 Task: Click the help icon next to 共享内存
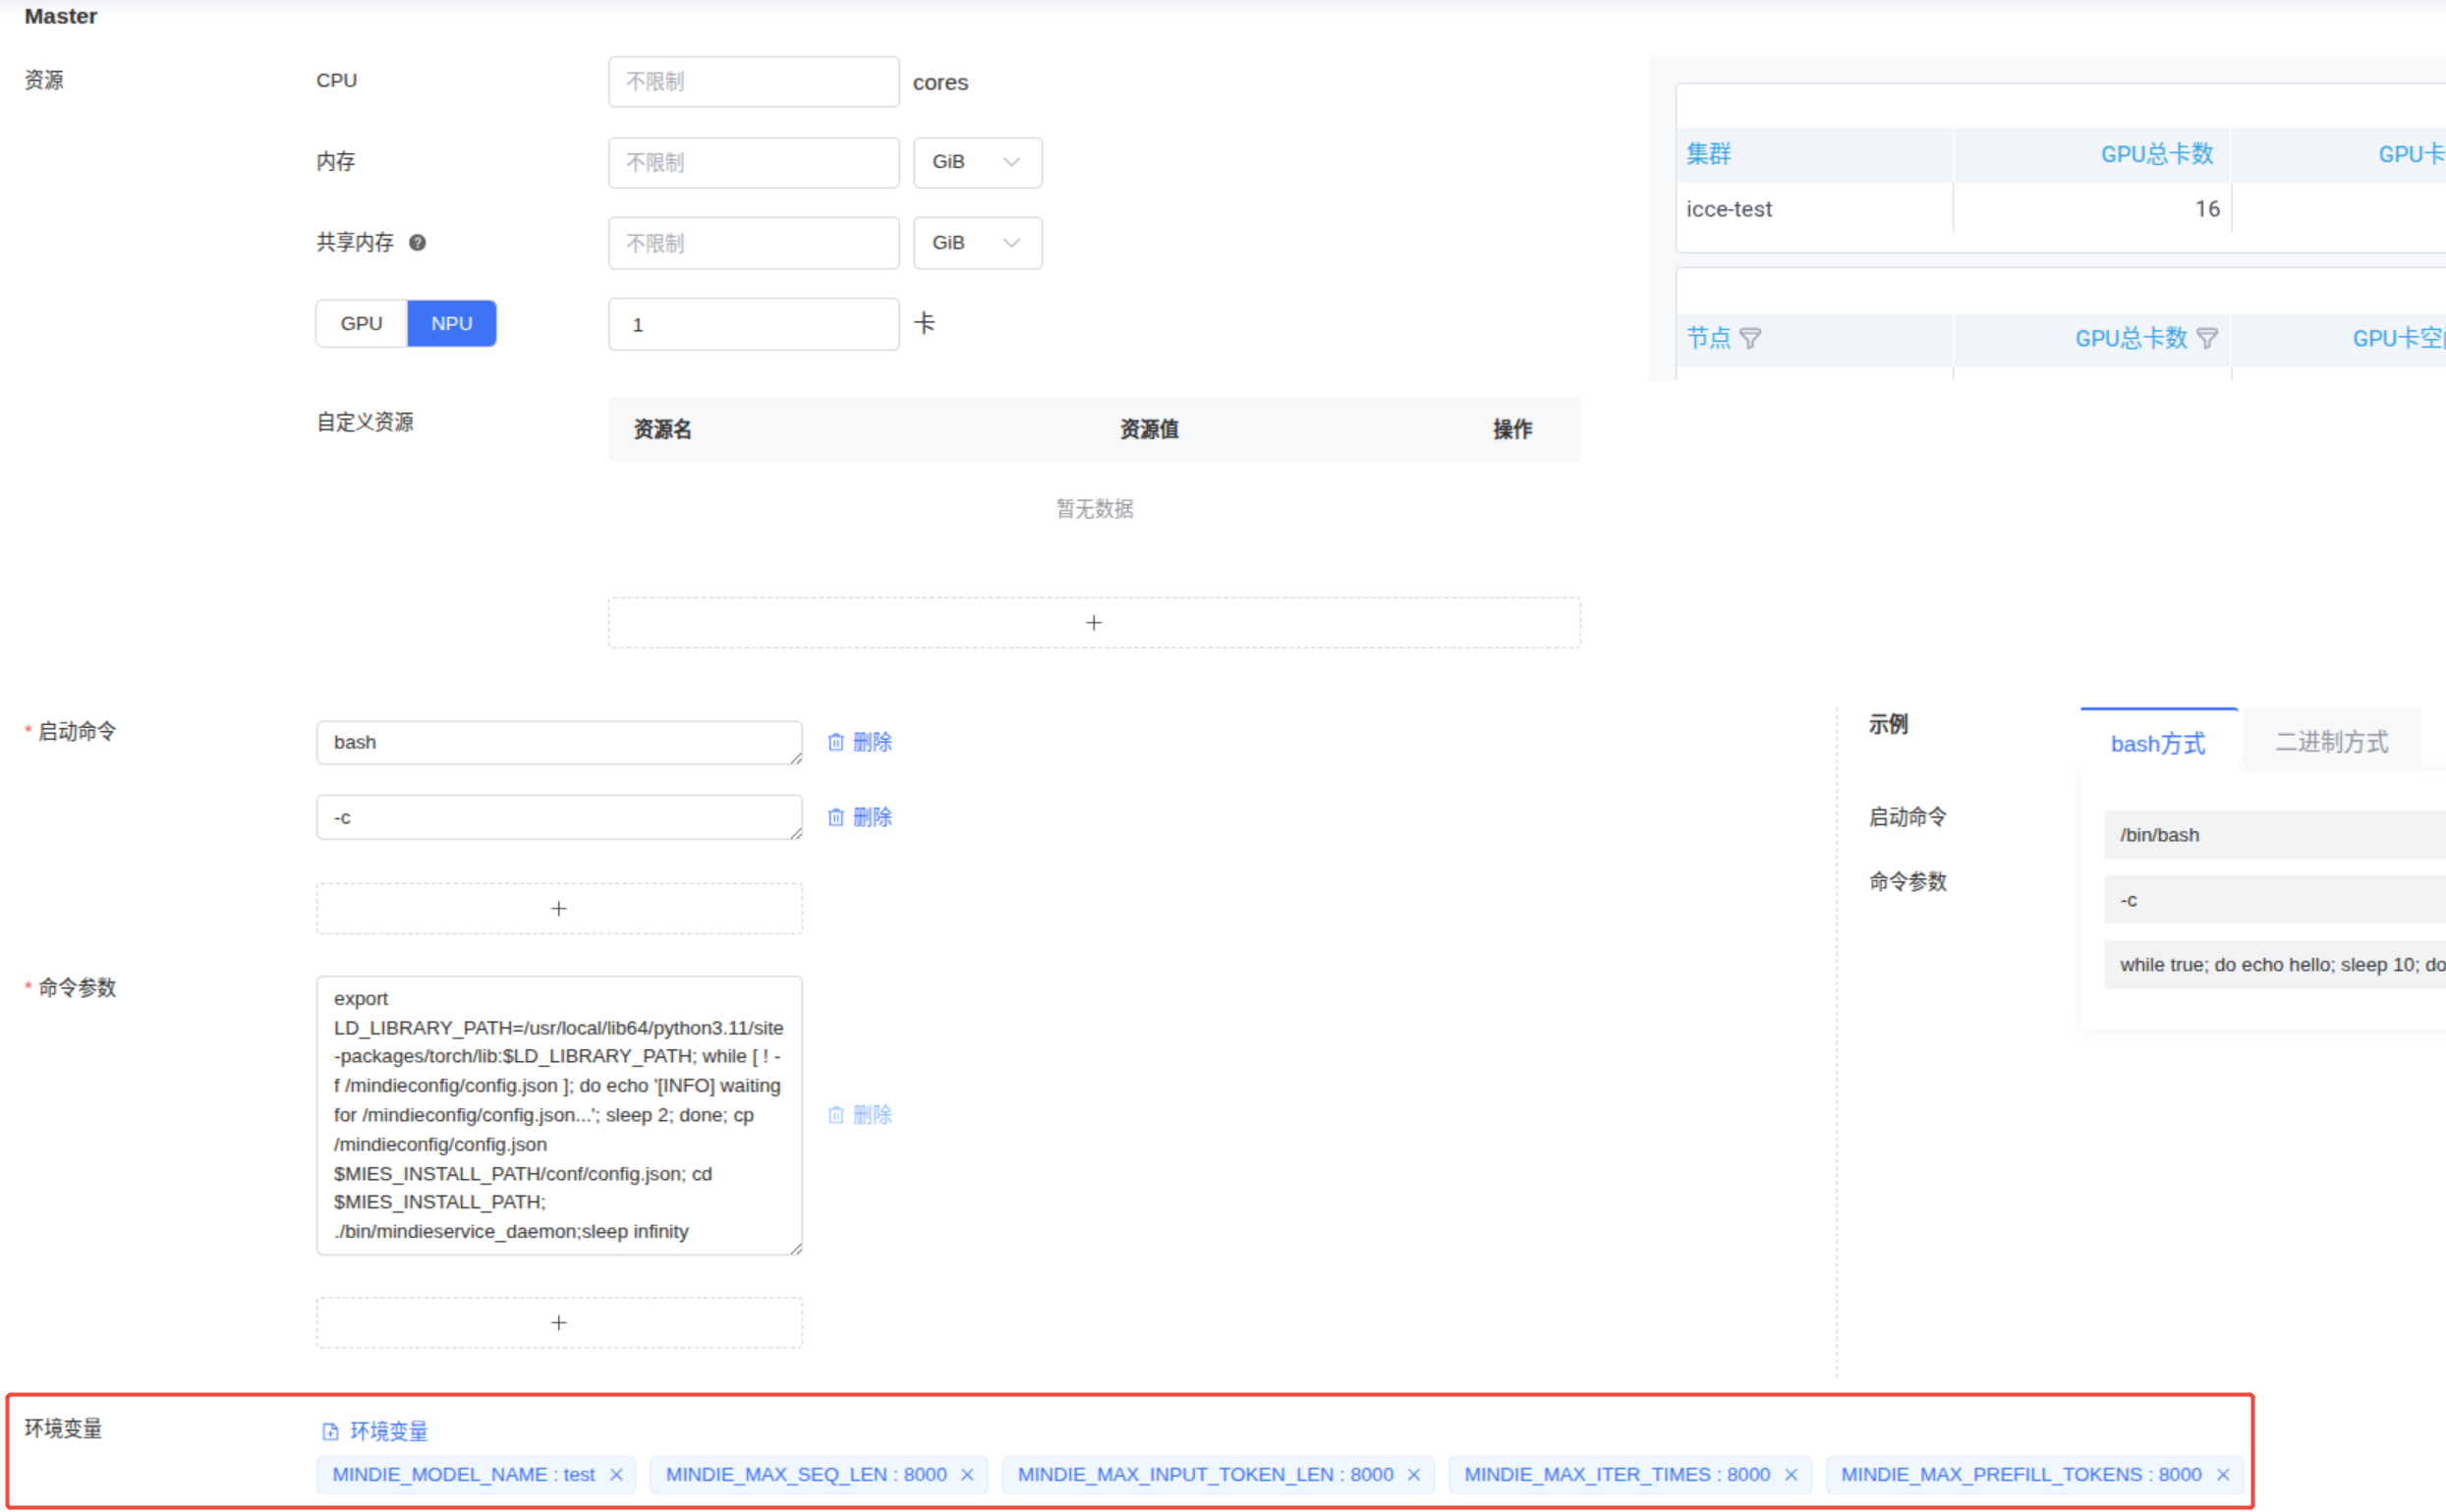[418, 243]
